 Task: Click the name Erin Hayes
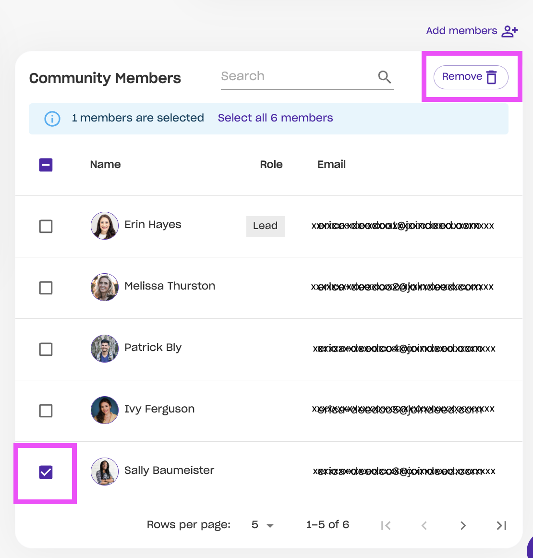[x=153, y=225]
